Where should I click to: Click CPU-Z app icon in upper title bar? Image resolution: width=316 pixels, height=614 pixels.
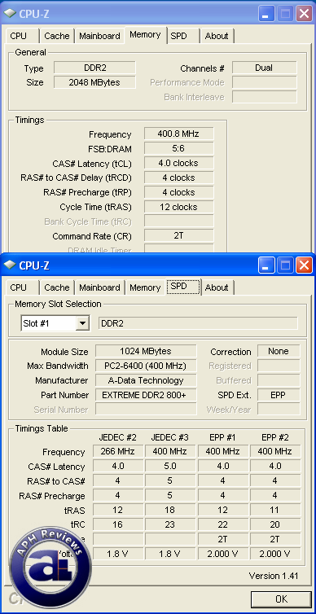point(10,14)
